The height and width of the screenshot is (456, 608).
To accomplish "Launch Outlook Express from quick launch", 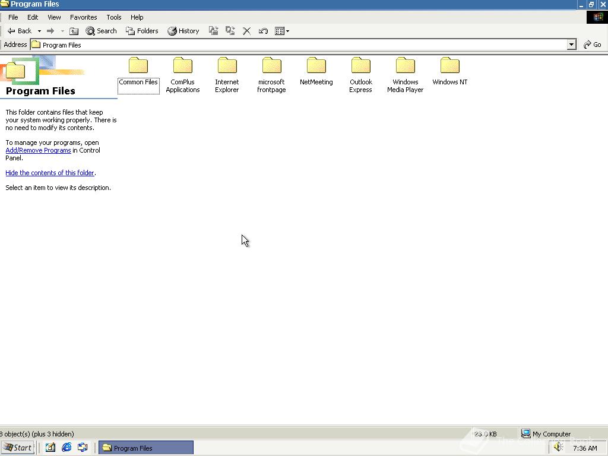I will click(83, 448).
